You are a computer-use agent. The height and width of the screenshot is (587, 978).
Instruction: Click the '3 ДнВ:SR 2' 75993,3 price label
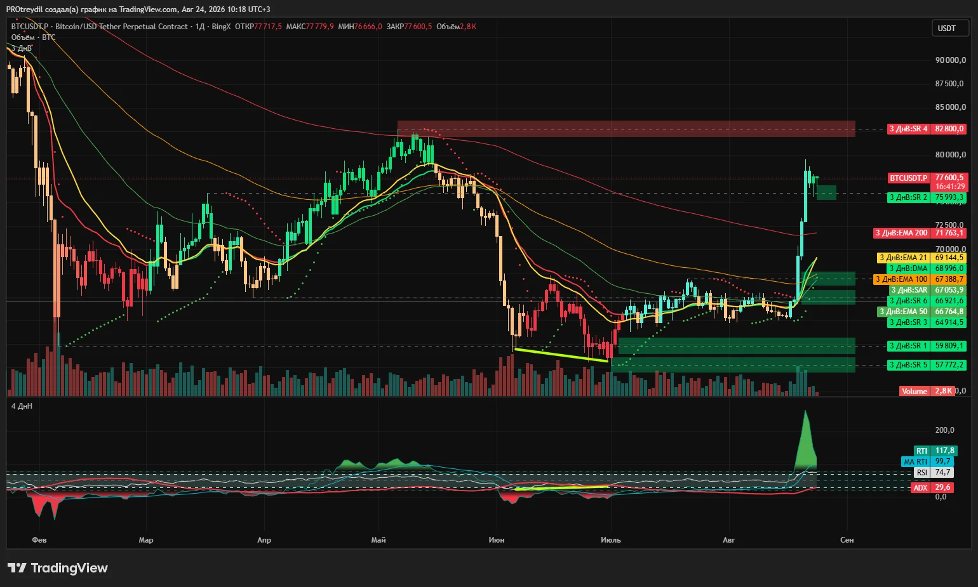pyautogui.click(x=927, y=197)
